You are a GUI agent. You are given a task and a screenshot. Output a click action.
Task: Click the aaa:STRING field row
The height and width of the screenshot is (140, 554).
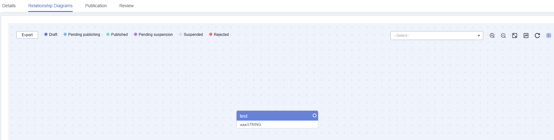point(277,124)
